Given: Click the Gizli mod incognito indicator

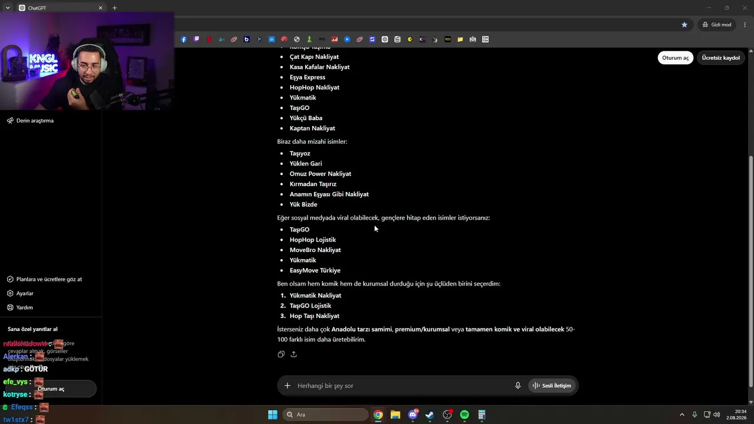Looking at the screenshot, I should coord(716,25).
